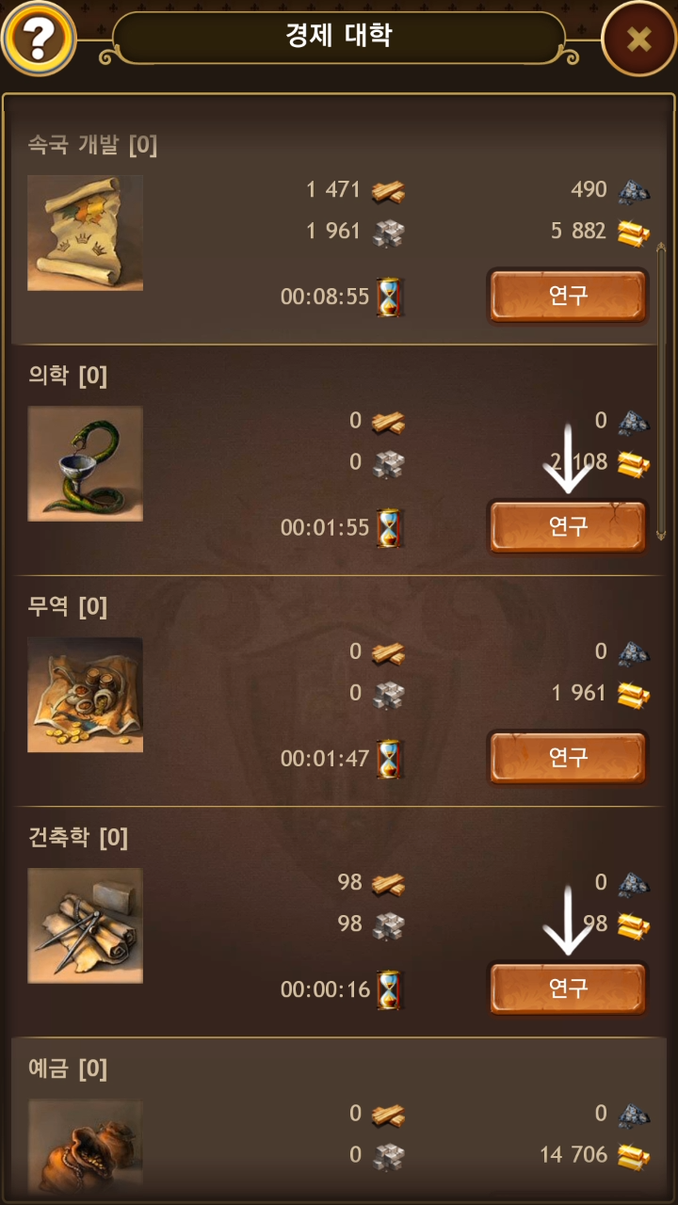Open the help question mark icon

[39, 39]
